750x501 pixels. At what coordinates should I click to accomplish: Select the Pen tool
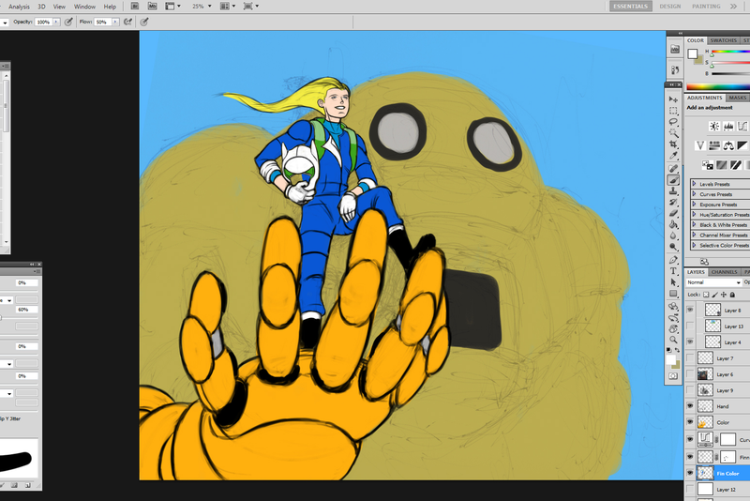pyautogui.click(x=673, y=260)
